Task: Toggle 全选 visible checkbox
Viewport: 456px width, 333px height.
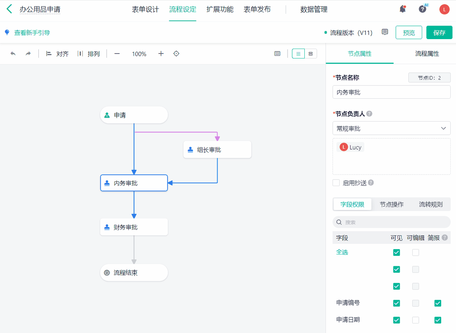Action: pos(397,253)
